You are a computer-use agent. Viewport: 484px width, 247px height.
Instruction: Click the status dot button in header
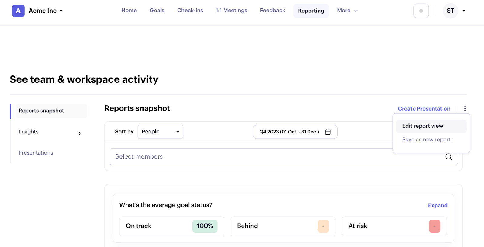421,11
